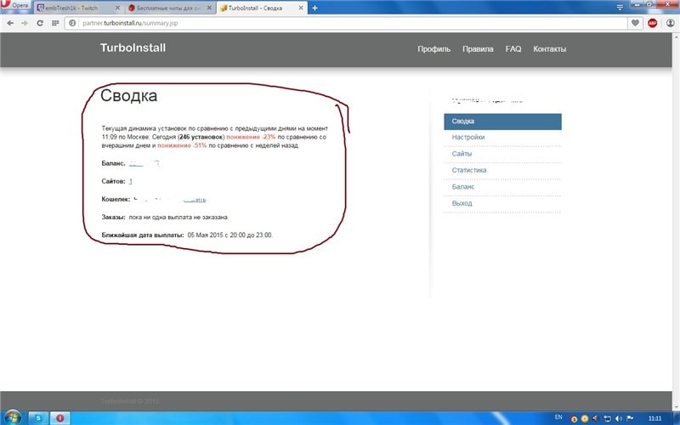Close the TurboInstall - Сводка tab
The image size is (680, 425).
(x=301, y=8)
